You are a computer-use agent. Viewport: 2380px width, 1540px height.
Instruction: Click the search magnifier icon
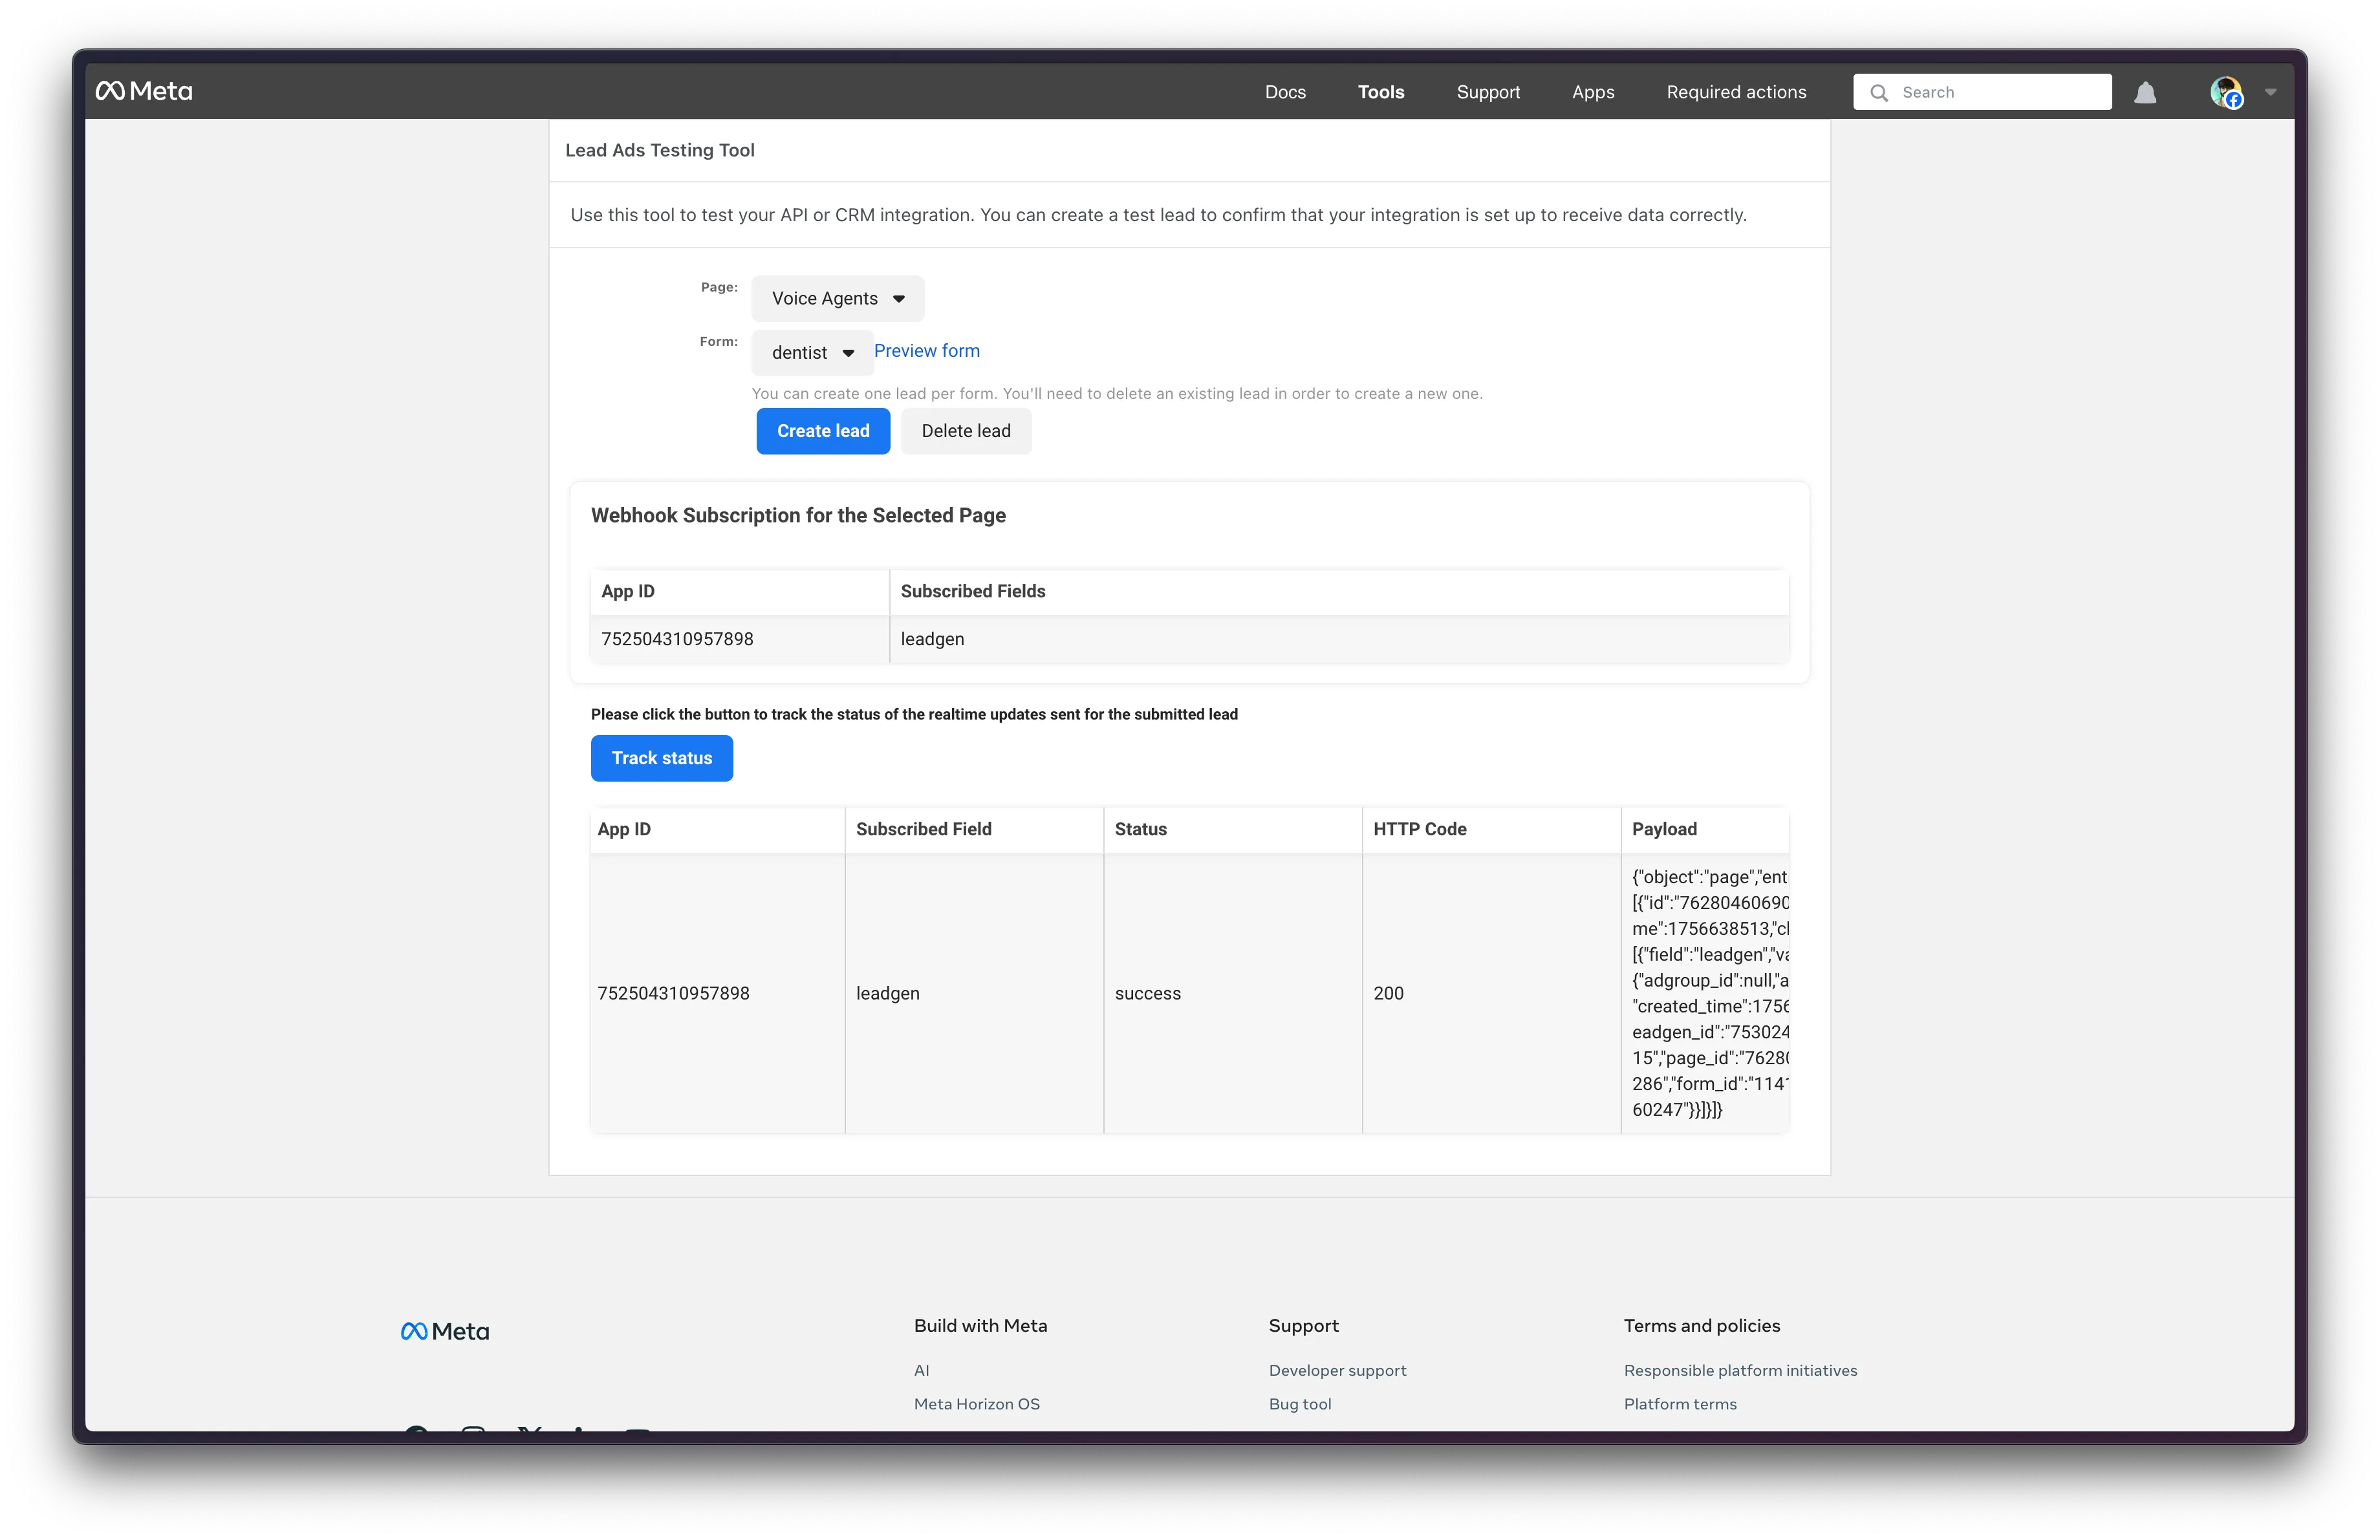coord(1879,92)
